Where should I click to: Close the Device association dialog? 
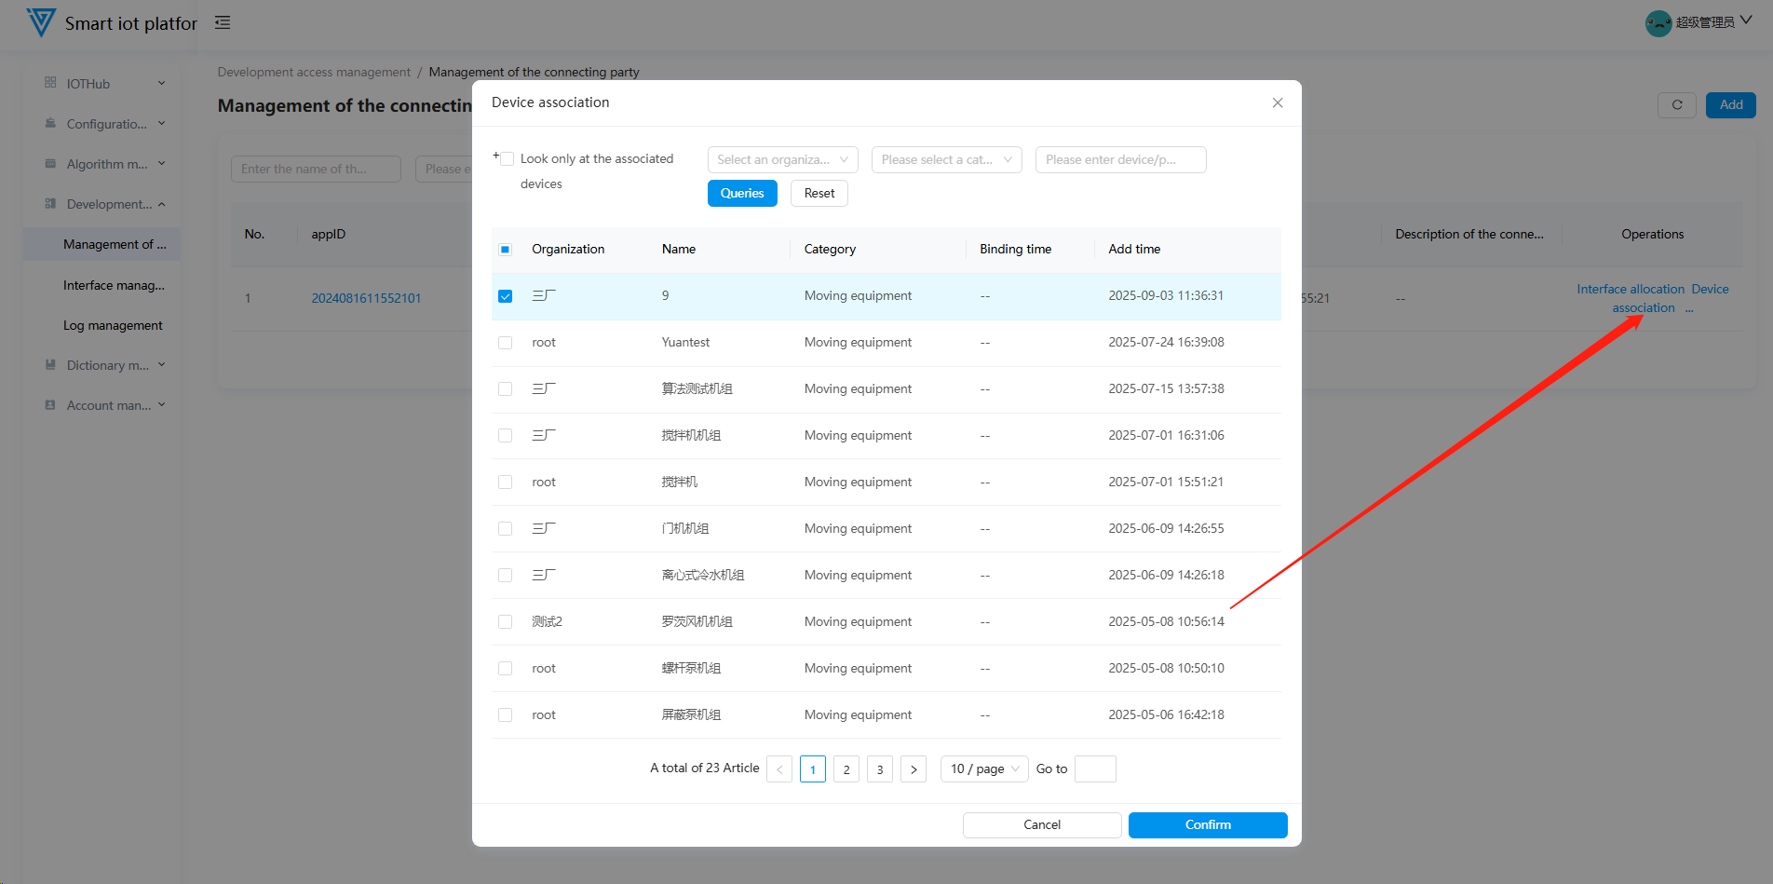(x=1278, y=103)
